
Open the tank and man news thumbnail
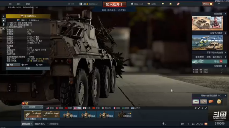[207, 23]
